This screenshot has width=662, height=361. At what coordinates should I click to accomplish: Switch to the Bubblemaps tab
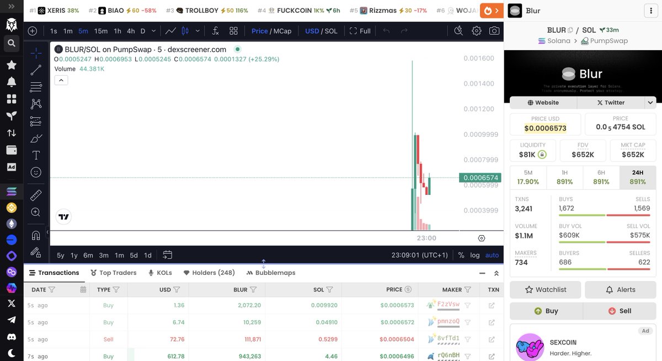(x=271, y=273)
